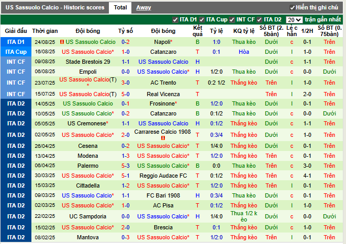Screen dimensions: 346x244
Task: Click the red card icon under Carrarese Calcio 1908
Action: [x=163, y=138]
